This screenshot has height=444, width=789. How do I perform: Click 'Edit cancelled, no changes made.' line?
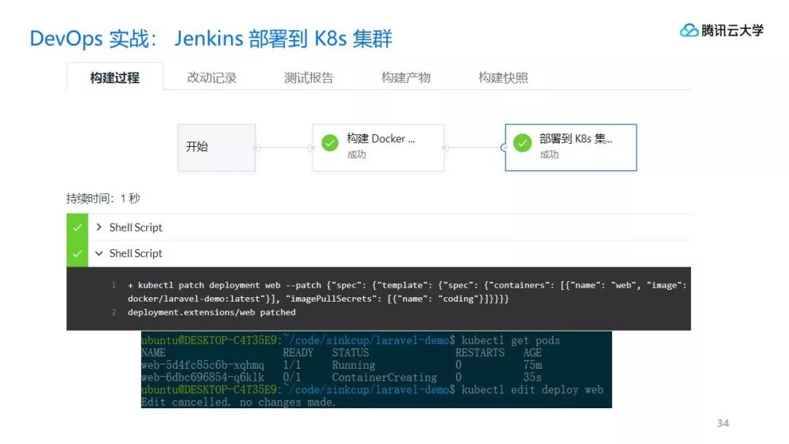tap(238, 402)
